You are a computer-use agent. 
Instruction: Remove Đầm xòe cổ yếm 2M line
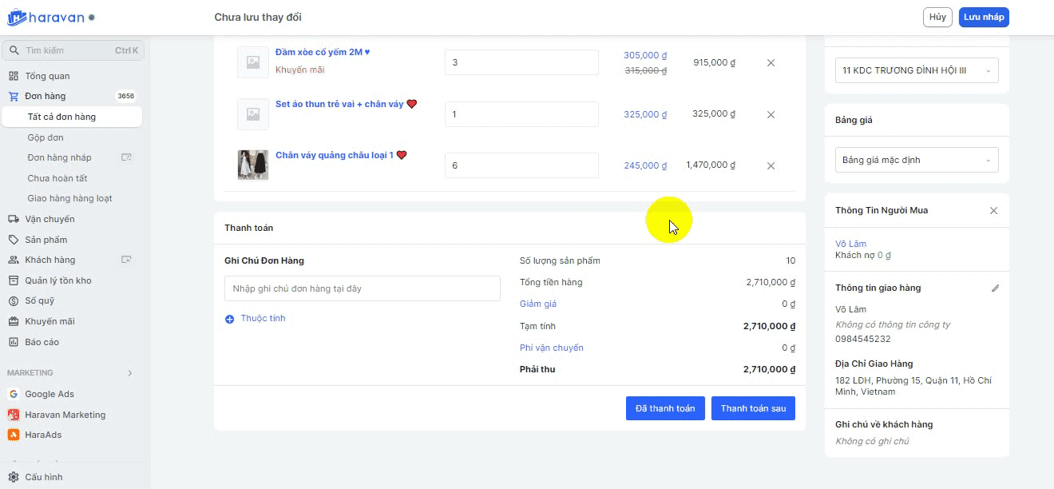point(771,62)
